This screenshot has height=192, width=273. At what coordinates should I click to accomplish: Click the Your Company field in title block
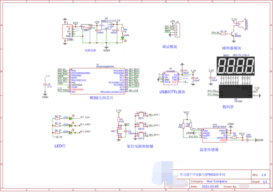click(216, 181)
